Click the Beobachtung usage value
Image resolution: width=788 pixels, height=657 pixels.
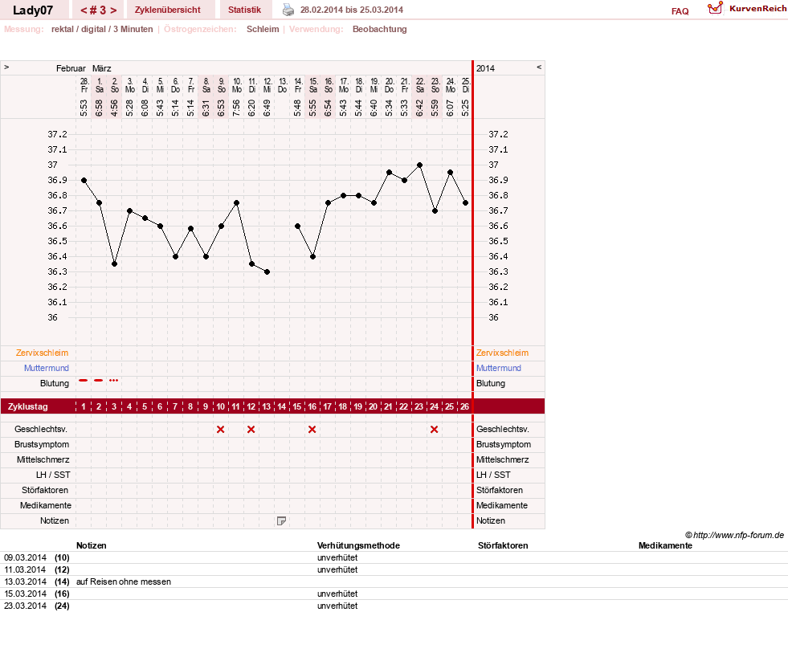(x=379, y=29)
